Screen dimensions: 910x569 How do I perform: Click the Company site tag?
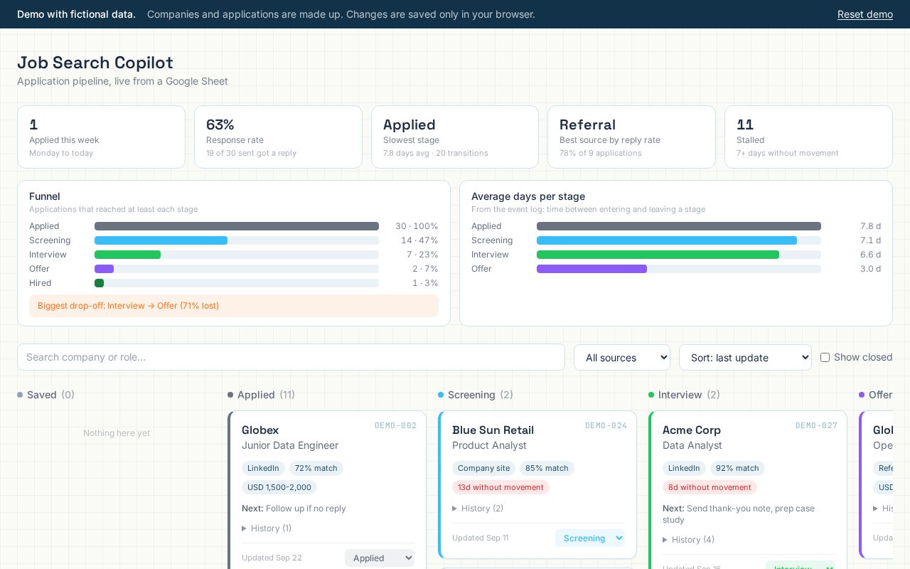[x=483, y=468]
